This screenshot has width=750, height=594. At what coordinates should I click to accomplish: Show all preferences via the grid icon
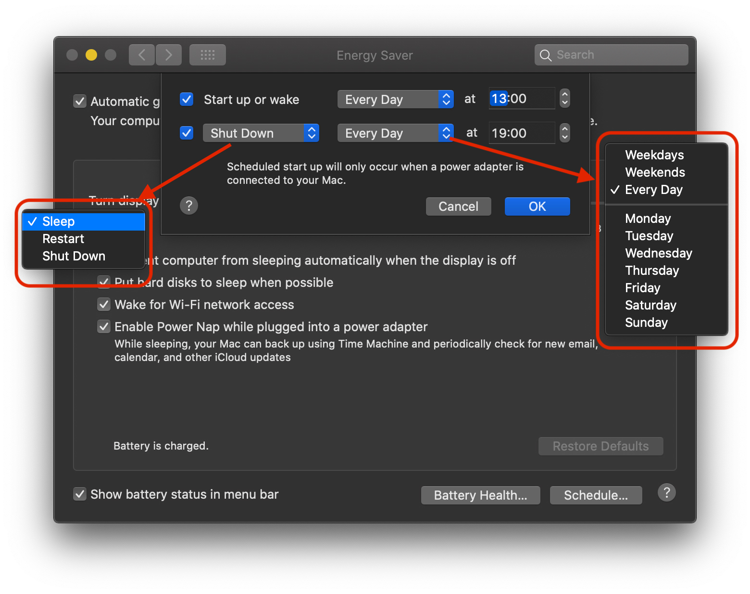click(x=207, y=55)
